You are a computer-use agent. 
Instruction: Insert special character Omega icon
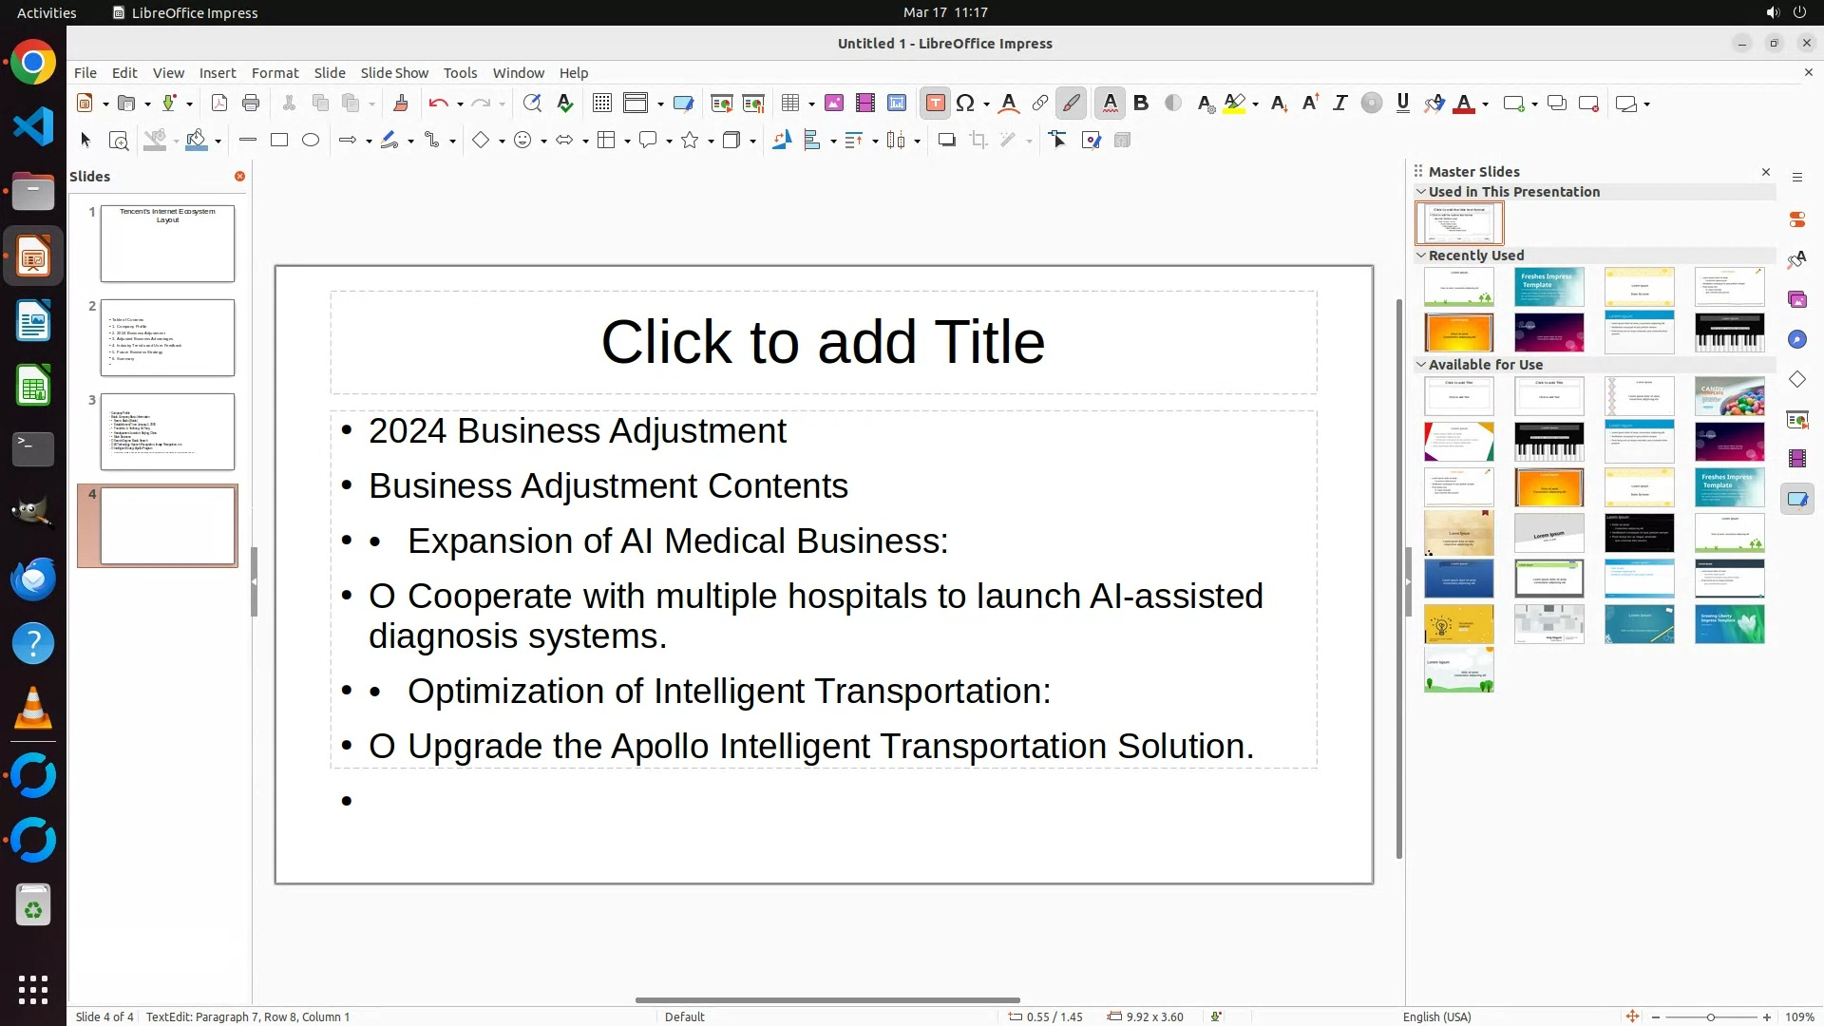pyautogui.click(x=965, y=104)
